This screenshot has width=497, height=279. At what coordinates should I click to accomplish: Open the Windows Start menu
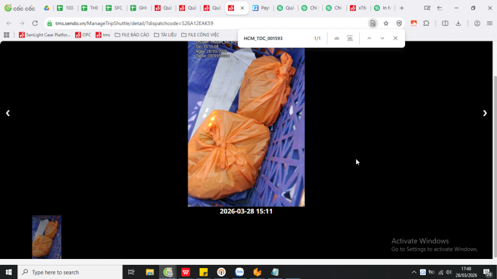8,272
